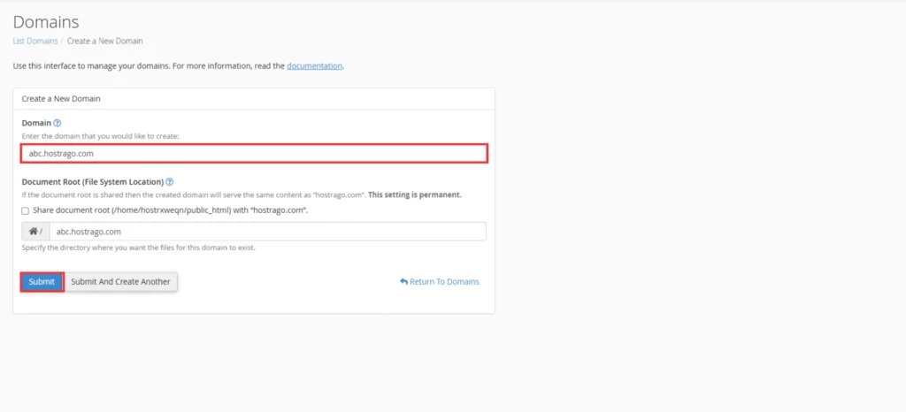Click the 'Share document root' checkbox label text
Screen dimensions: 906x412
[x=171, y=210]
